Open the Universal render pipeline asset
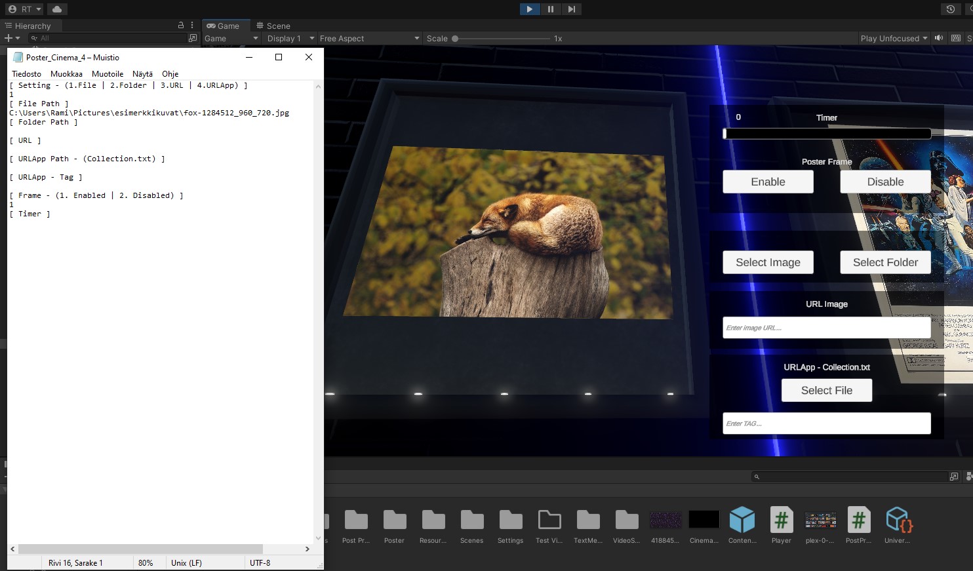The width and height of the screenshot is (973, 571). [898, 519]
